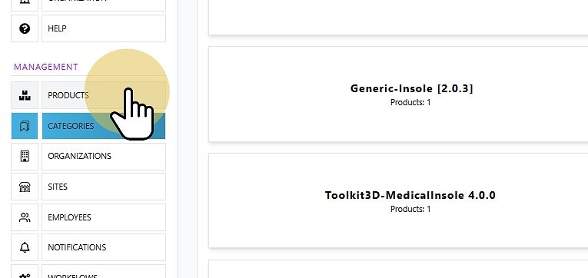The width and height of the screenshot is (588, 278).
Task: Open the Toolkit3D-MedicalInsole 4.0.0 category card
Action: pyautogui.click(x=398, y=200)
